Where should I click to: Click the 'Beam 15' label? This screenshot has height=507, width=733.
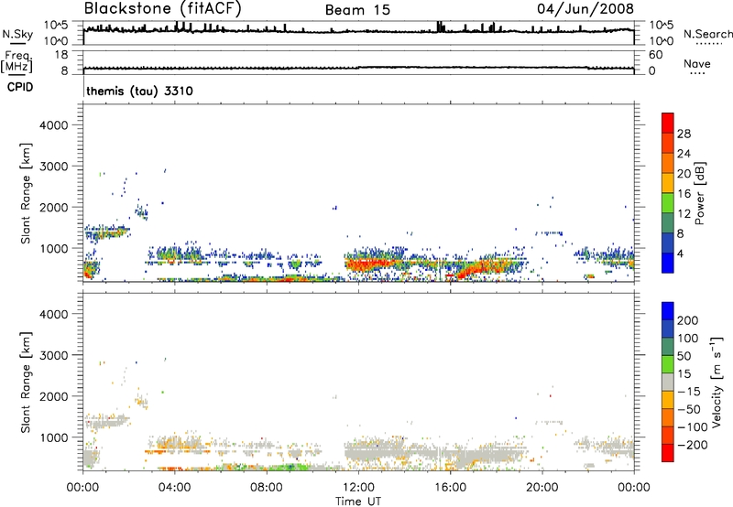tap(357, 10)
